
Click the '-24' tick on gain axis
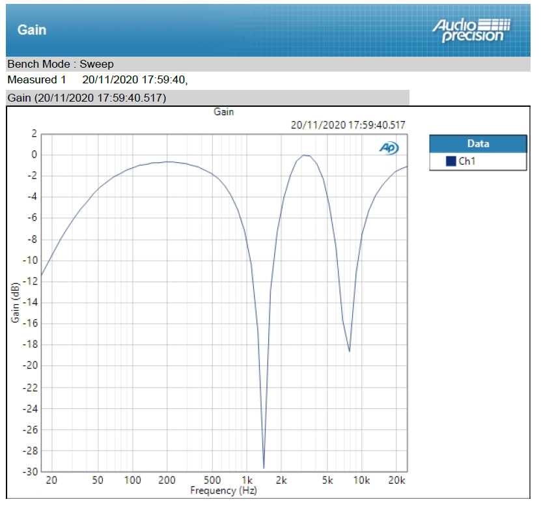click(30, 409)
